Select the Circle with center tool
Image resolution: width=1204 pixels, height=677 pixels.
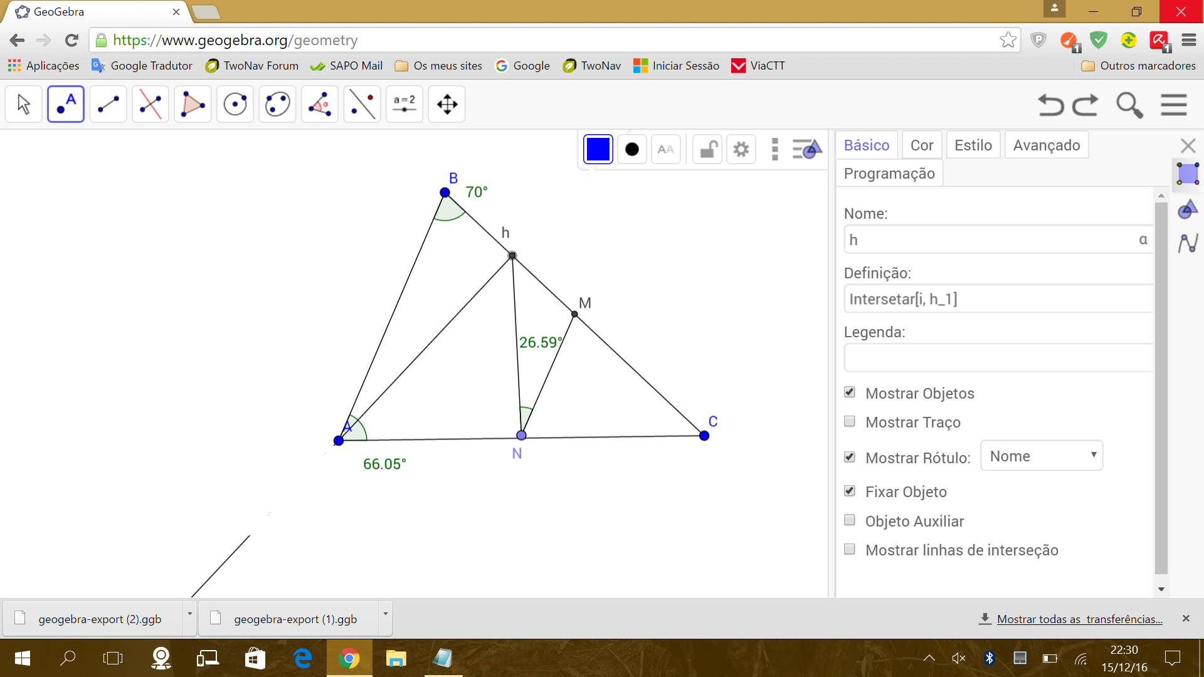pos(235,104)
